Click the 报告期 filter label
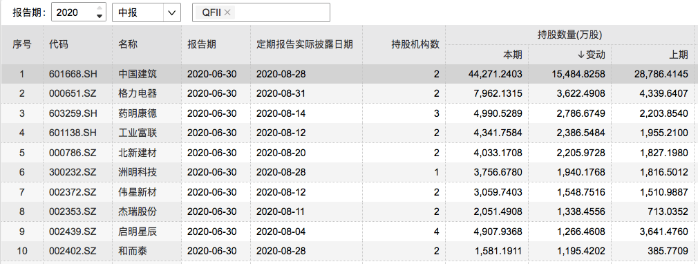Screen dimensions: 698x264 point(29,12)
